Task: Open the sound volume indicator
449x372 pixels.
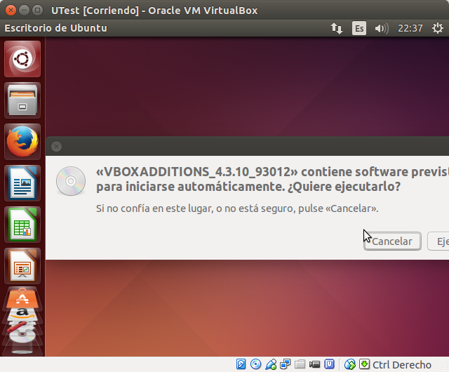Action: tap(382, 28)
